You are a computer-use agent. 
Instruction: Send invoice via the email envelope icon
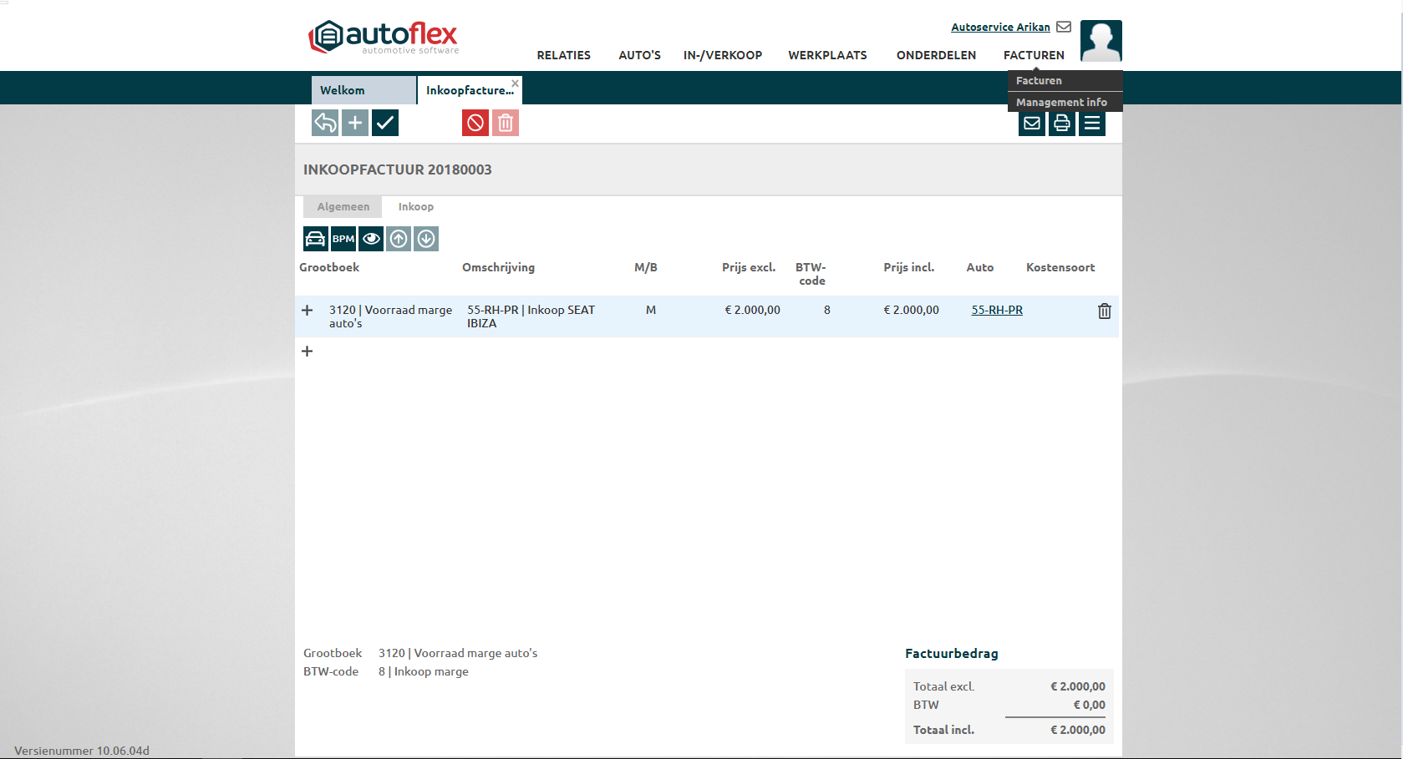(1032, 124)
